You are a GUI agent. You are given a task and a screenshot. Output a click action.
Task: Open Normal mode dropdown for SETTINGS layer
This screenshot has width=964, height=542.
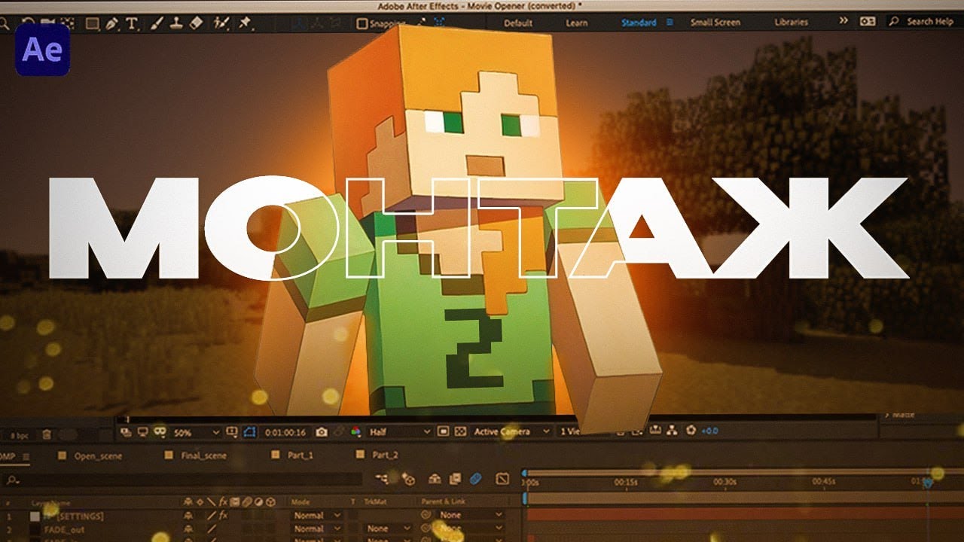[316, 516]
